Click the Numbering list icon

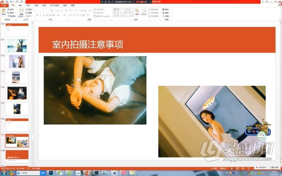click(76, 10)
